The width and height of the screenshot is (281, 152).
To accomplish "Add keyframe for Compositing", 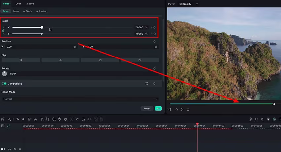I will point(155,83).
